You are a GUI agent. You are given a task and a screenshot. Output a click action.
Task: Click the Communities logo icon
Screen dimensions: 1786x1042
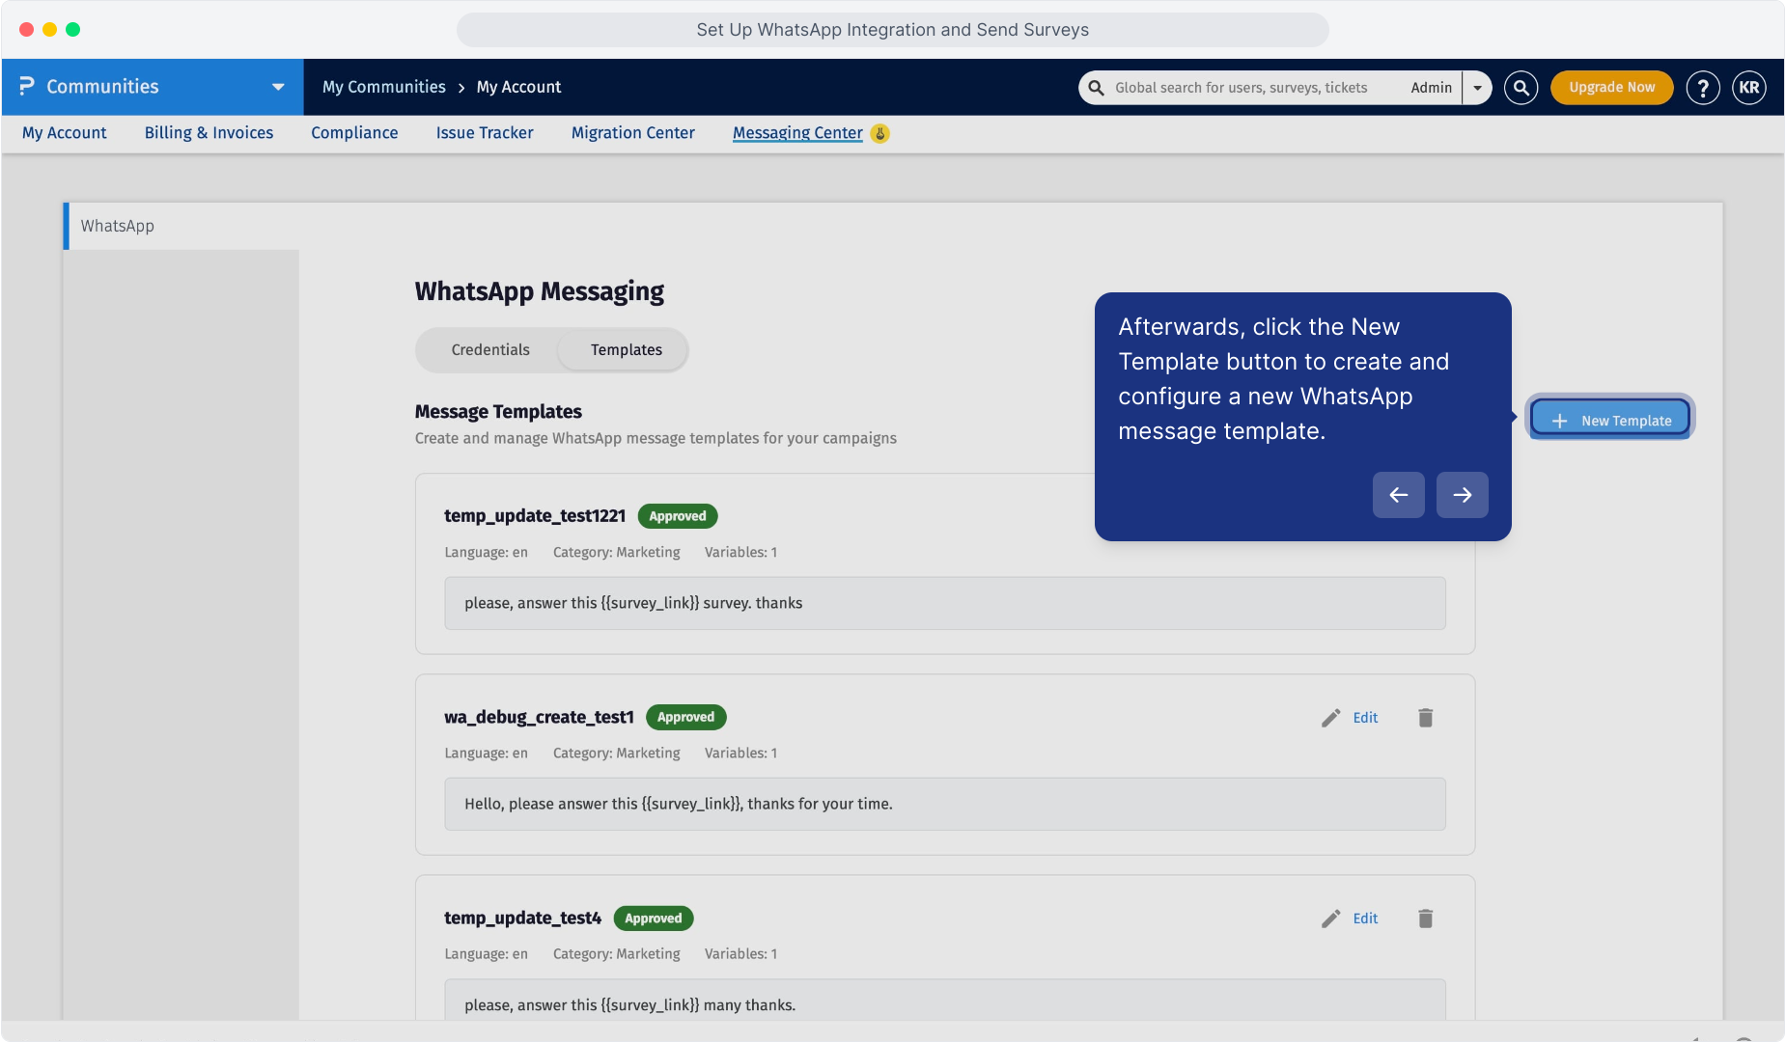27,87
